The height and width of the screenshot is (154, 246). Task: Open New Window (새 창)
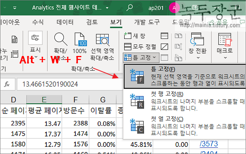[135, 36]
